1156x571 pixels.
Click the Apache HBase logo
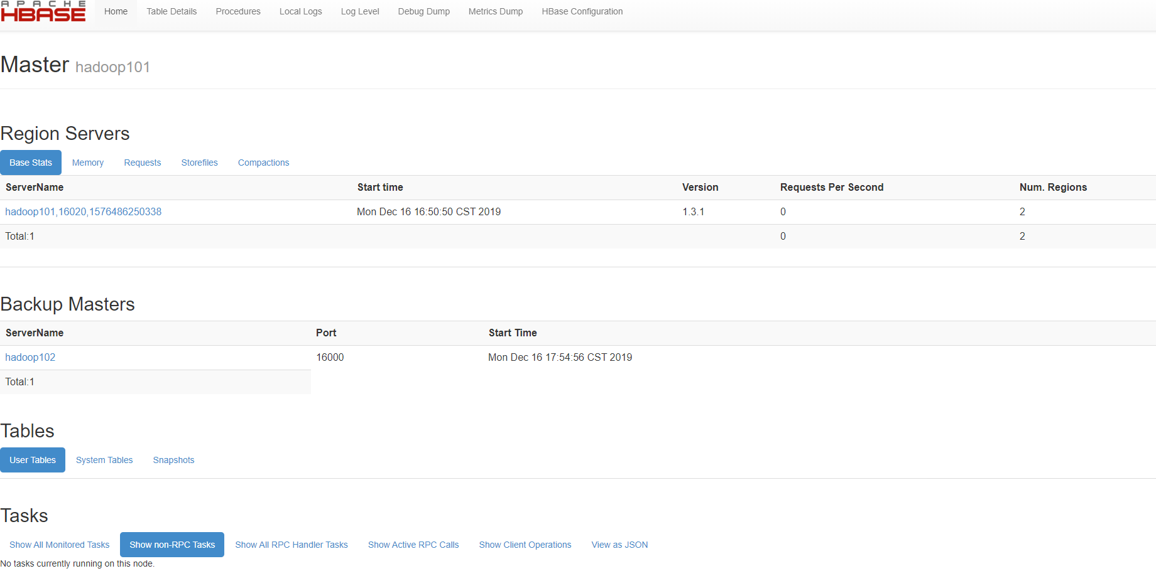[43, 11]
